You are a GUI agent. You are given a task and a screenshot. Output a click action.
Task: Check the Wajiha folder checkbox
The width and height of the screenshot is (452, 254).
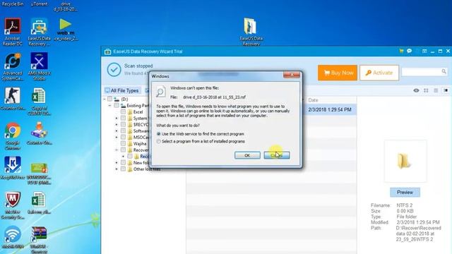pos(123,143)
